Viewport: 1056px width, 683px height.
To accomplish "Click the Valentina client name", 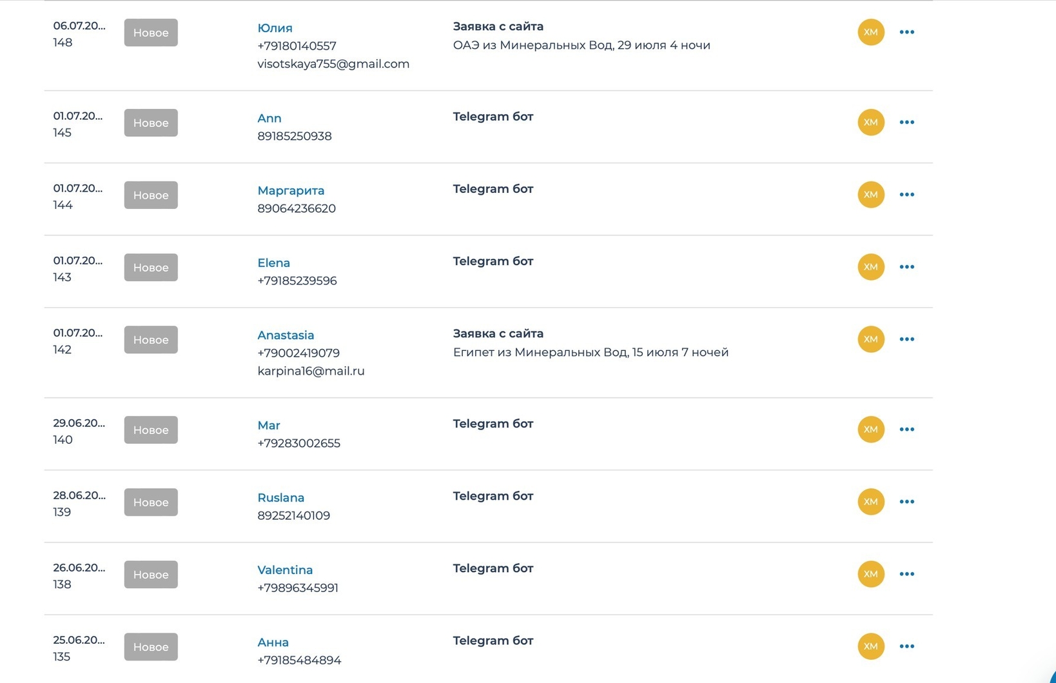I will pos(285,569).
